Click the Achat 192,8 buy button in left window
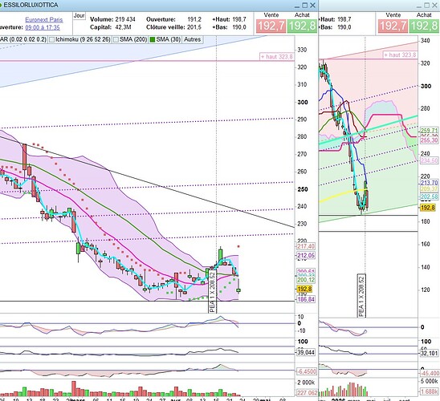 (302, 26)
